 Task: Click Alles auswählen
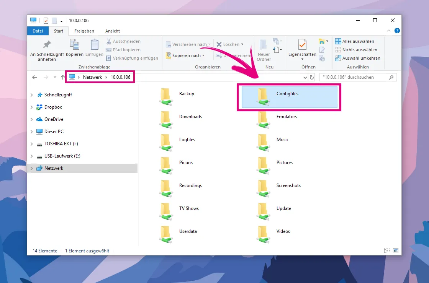pos(355,41)
